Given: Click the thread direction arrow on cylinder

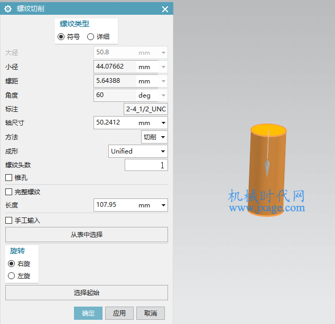Looking at the screenshot, I should click(x=267, y=168).
